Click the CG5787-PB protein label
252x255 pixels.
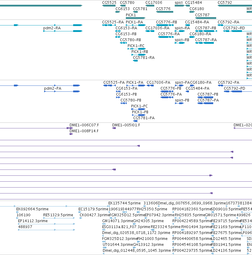[x=208, y=94]
